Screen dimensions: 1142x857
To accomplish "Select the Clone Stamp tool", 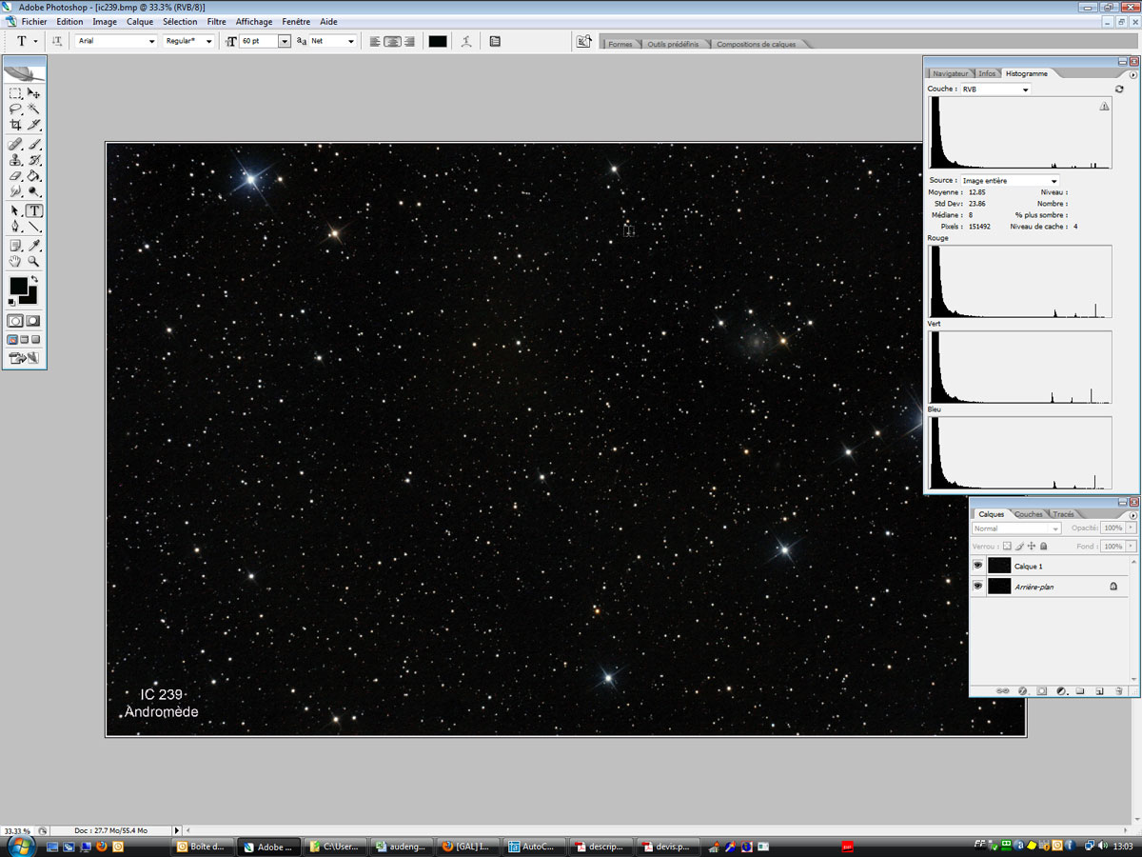I will [x=15, y=160].
